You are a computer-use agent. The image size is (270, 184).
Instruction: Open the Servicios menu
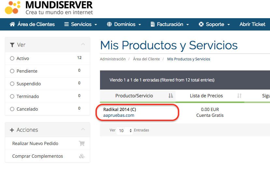click(81, 24)
